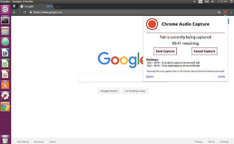Open the Files manager dock icon
234x144 pixels.
pyautogui.click(x=5, y=31)
